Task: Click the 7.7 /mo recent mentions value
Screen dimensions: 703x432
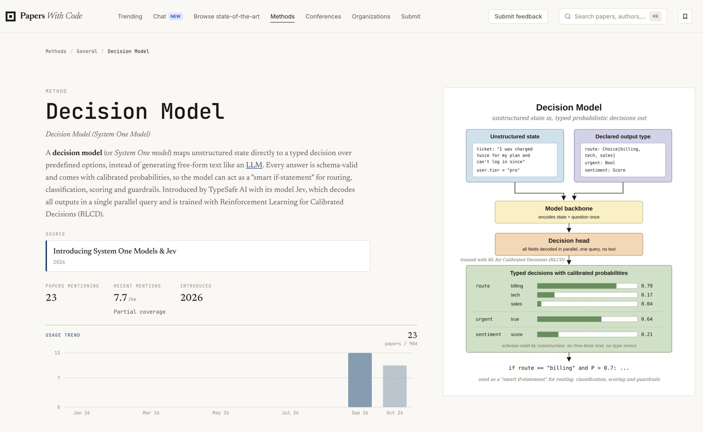Action: click(125, 298)
